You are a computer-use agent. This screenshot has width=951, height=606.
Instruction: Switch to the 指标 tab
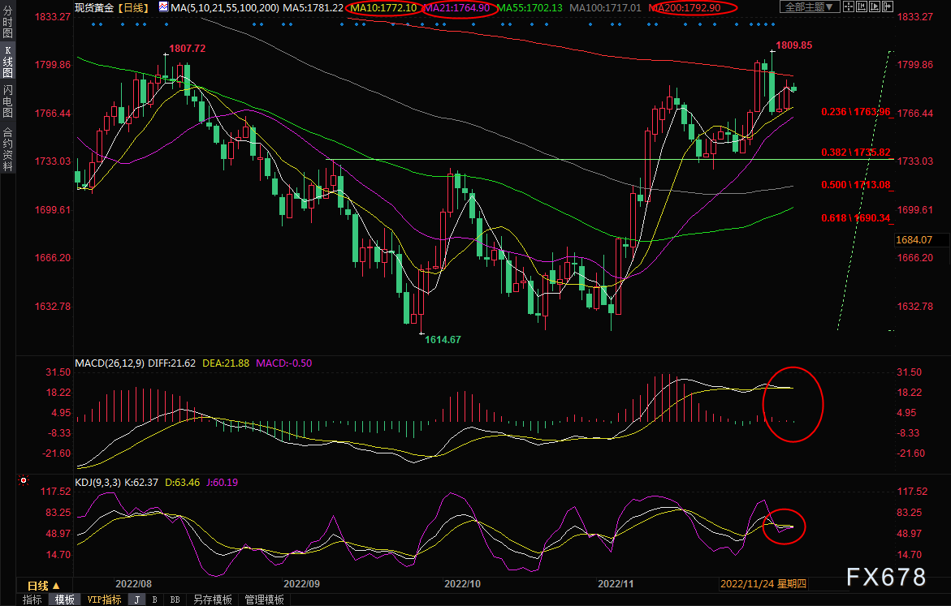(32, 600)
